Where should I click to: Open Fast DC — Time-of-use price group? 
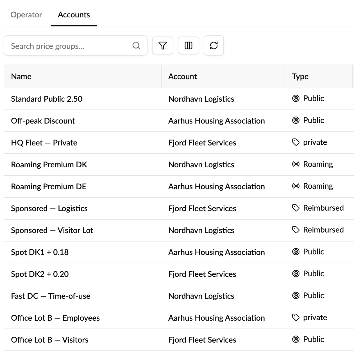(51, 296)
